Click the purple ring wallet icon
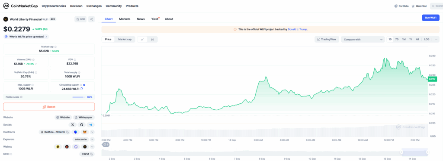 click(x=76, y=147)
